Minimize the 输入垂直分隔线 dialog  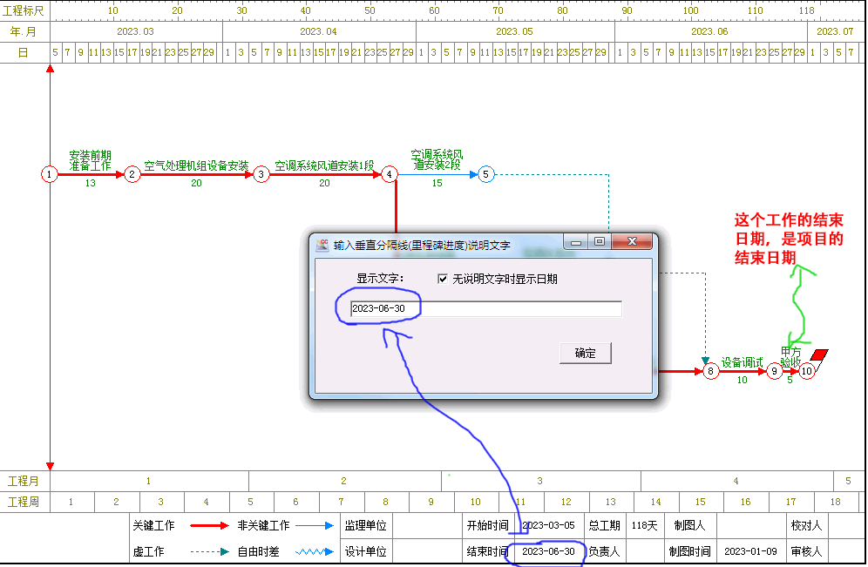click(576, 242)
